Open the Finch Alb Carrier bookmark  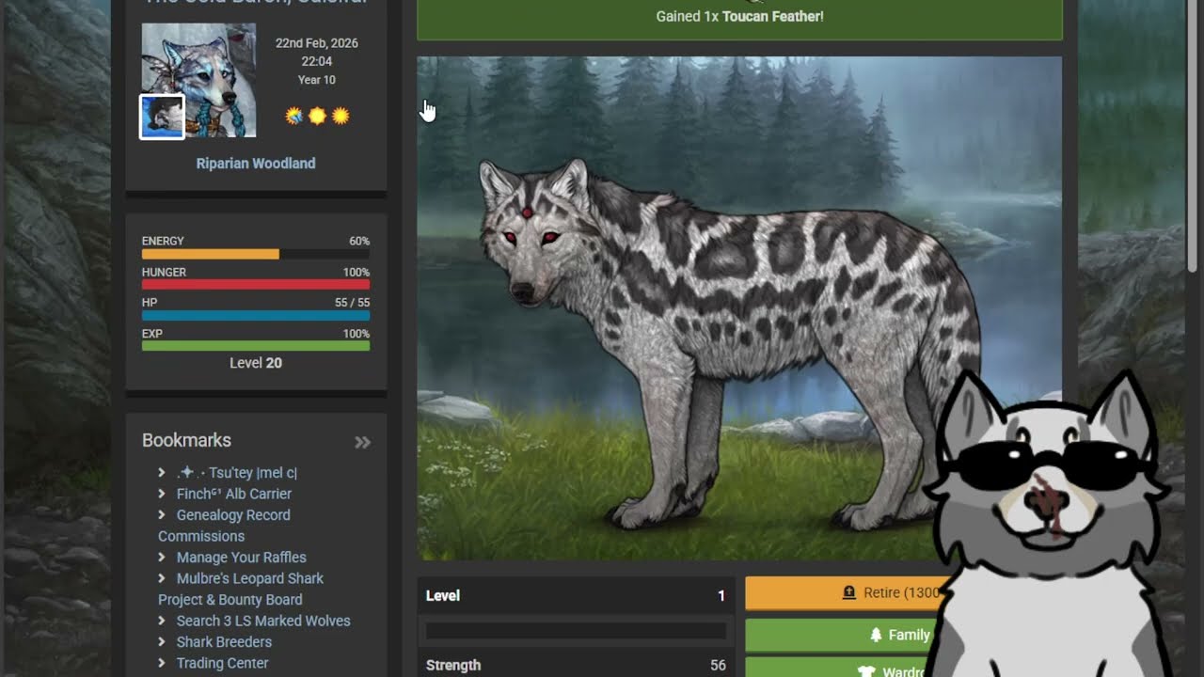[x=234, y=494]
